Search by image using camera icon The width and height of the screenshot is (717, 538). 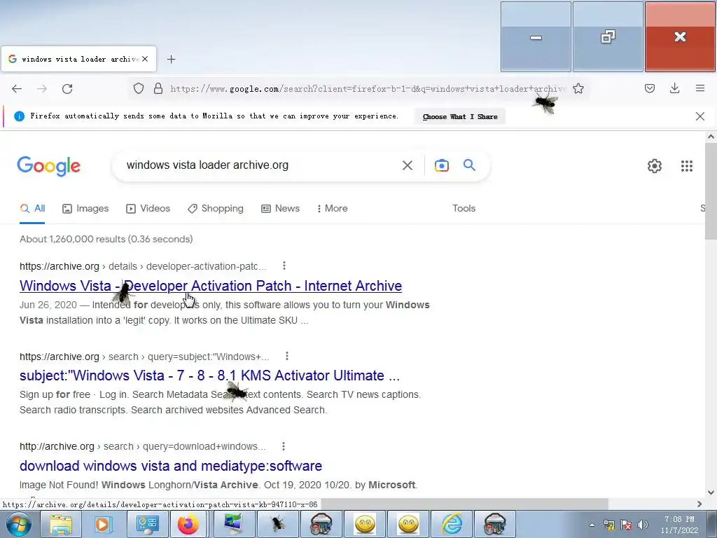tap(442, 165)
